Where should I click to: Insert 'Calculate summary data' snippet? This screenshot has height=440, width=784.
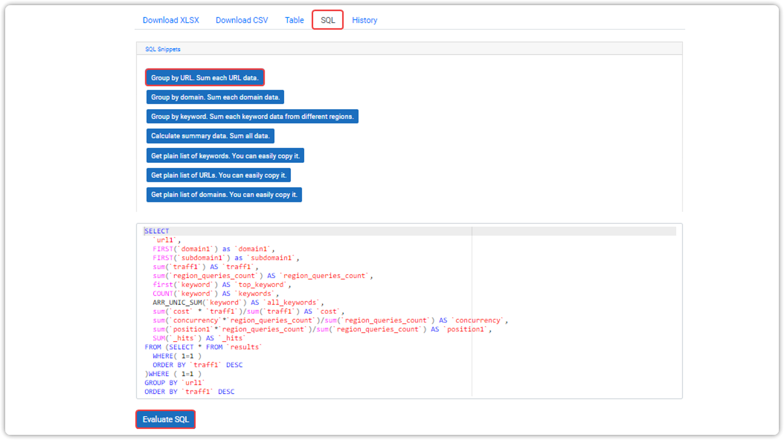pyautogui.click(x=210, y=136)
